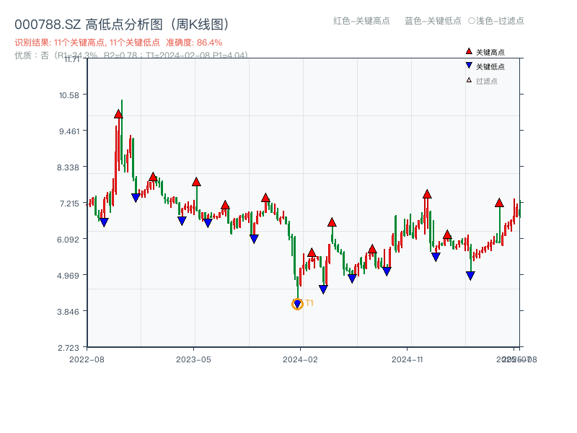Click the red 识别结果 summary line
Screen dimensions: 577x433
(x=118, y=43)
